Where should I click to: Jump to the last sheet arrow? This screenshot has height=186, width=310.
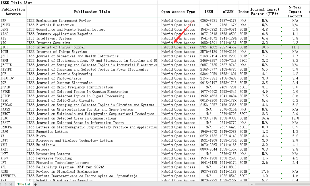pyautogui.click(x=11, y=184)
